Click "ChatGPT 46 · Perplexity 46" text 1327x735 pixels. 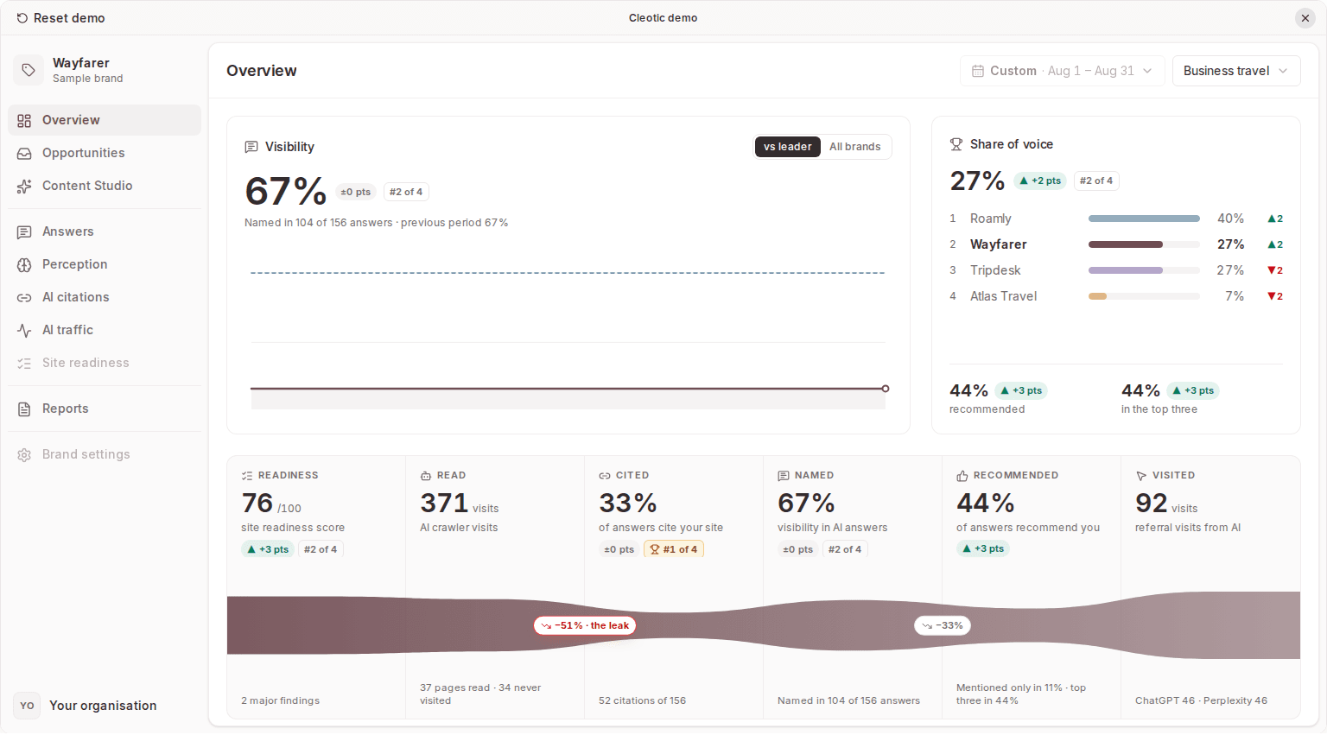coord(1201,700)
